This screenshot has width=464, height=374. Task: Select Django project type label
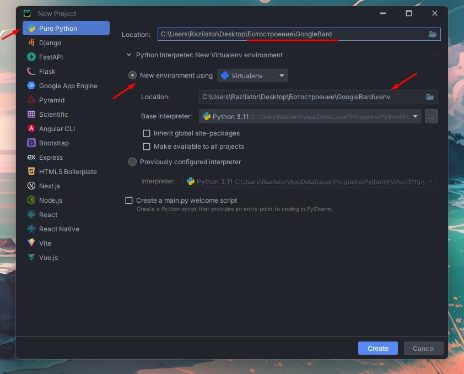[x=50, y=43]
